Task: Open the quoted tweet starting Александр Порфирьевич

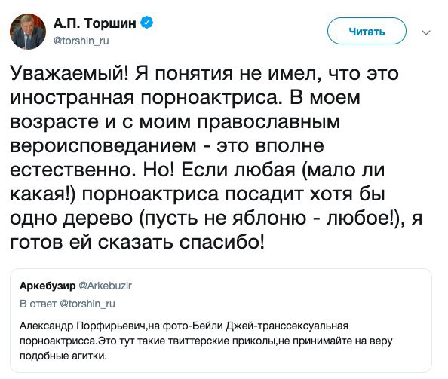Action: point(221,320)
